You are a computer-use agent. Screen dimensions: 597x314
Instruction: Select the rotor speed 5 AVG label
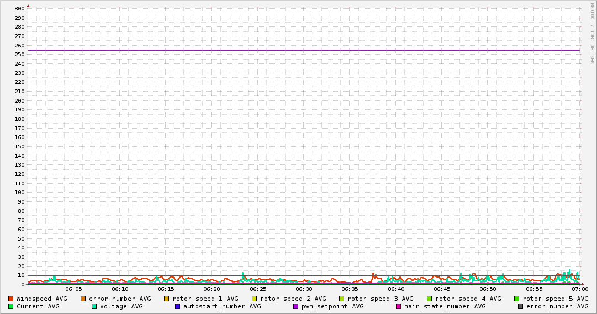(555, 299)
